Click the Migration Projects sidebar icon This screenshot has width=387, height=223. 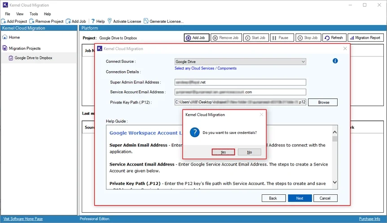5,48
